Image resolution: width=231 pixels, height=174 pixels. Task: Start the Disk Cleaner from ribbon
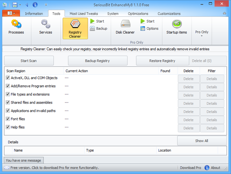click(x=147, y=21)
